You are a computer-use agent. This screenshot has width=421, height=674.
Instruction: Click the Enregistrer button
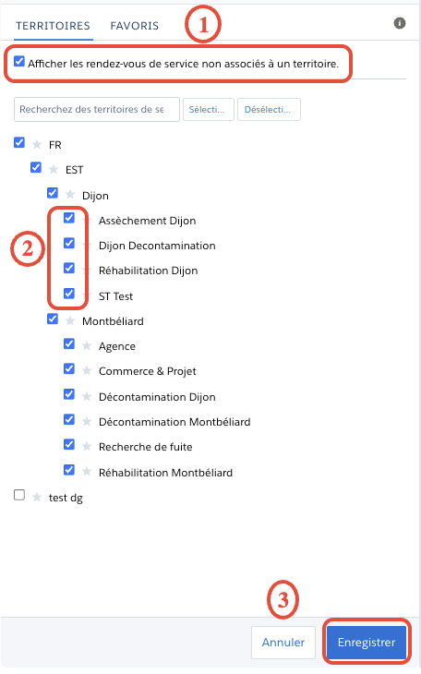point(366,643)
